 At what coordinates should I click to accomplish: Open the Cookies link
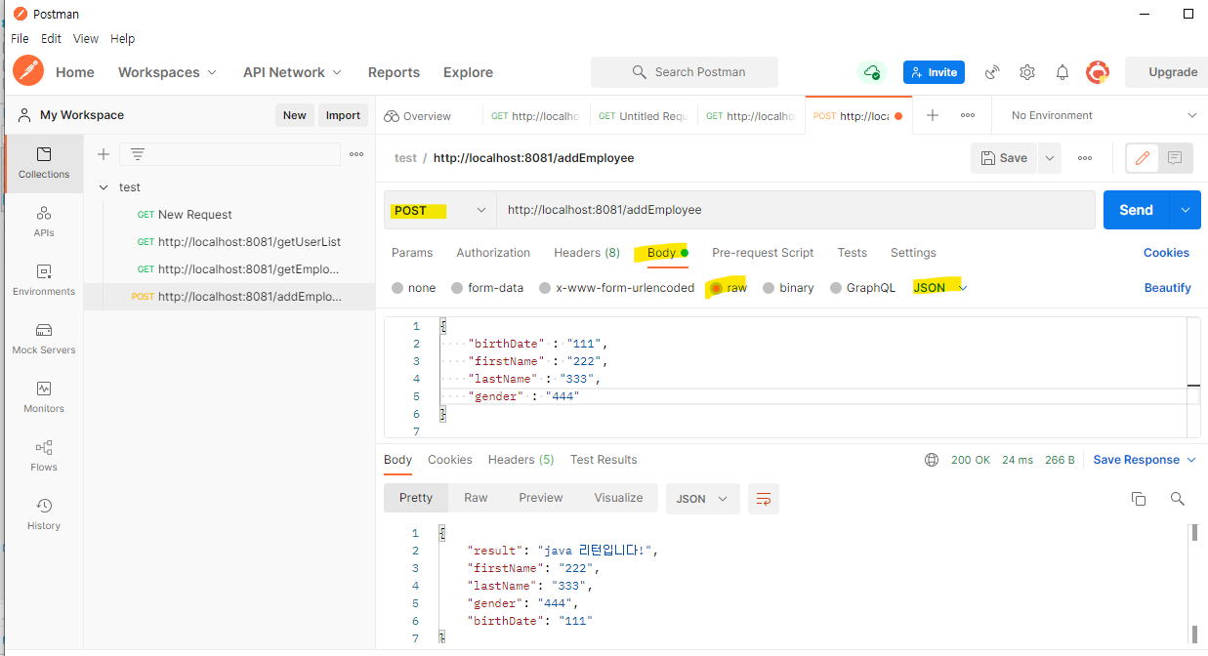(1166, 253)
